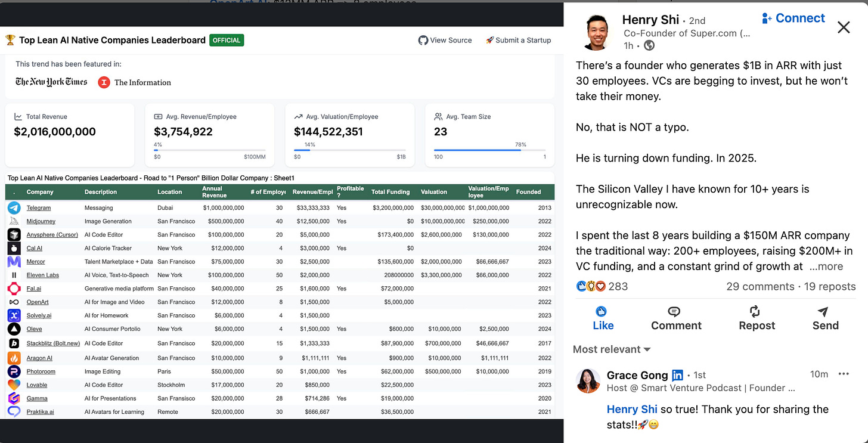
Task: Open the Most relevant sort dropdown
Action: pos(612,349)
